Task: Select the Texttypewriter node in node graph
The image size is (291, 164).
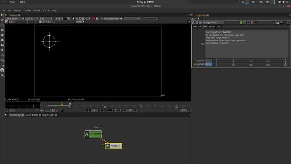Action: point(93,134)
